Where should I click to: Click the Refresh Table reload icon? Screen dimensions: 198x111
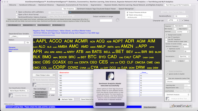[59, 99]
